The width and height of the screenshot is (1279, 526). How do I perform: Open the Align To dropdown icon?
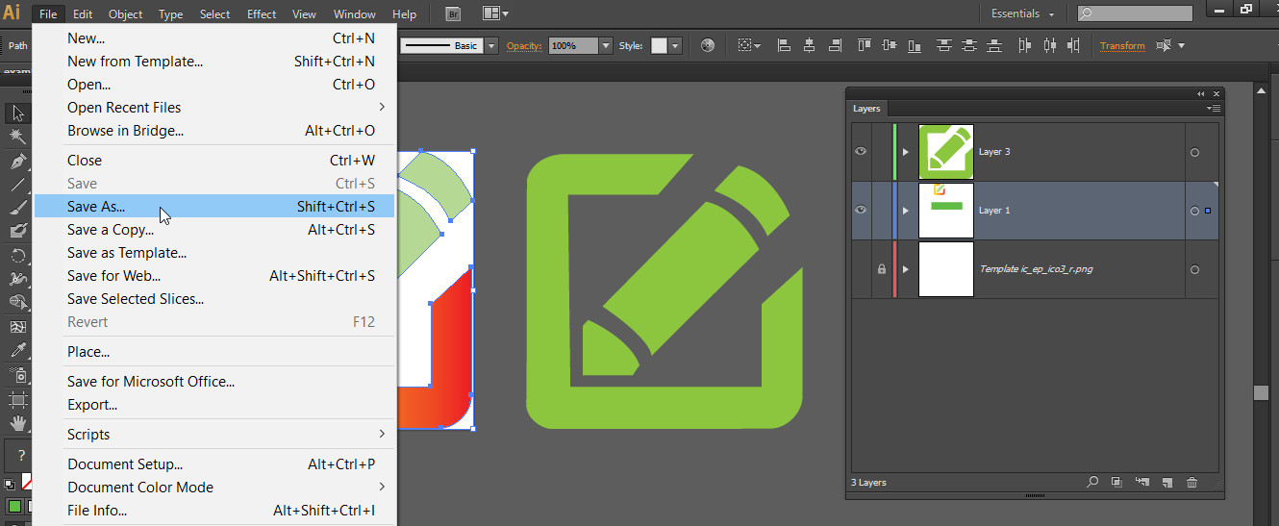749,45
